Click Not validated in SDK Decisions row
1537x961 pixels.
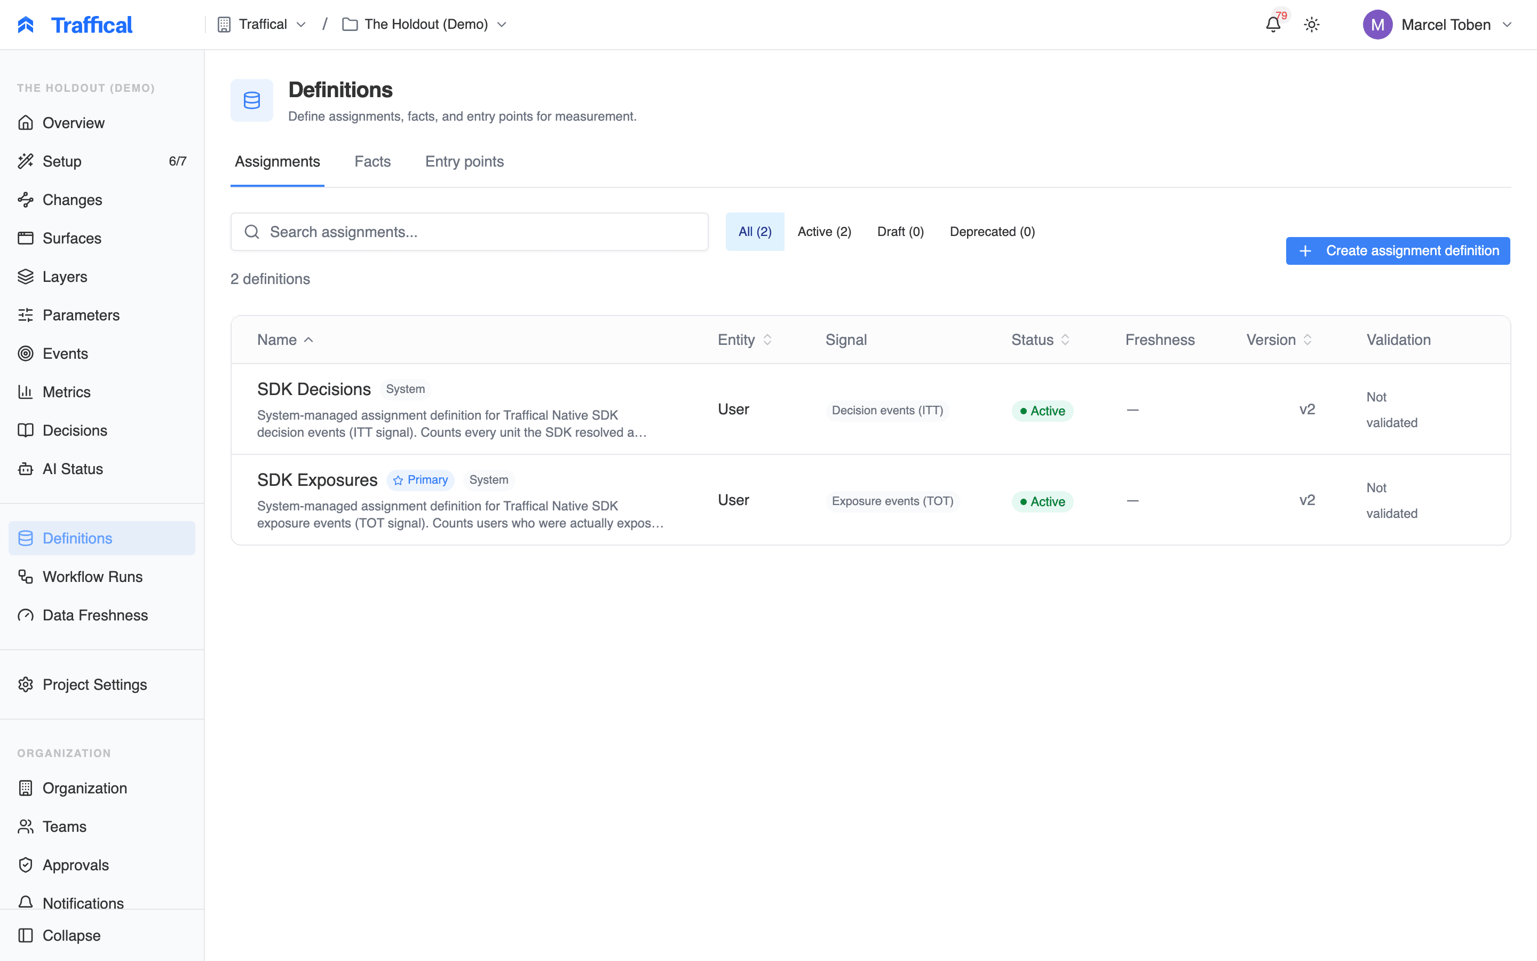1391,410
